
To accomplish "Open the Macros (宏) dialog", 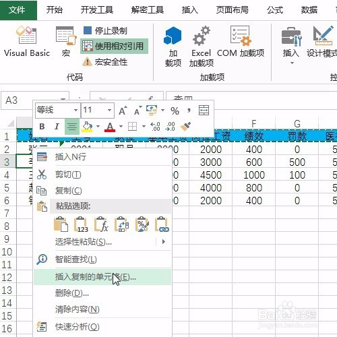I will tap(66, 41).
